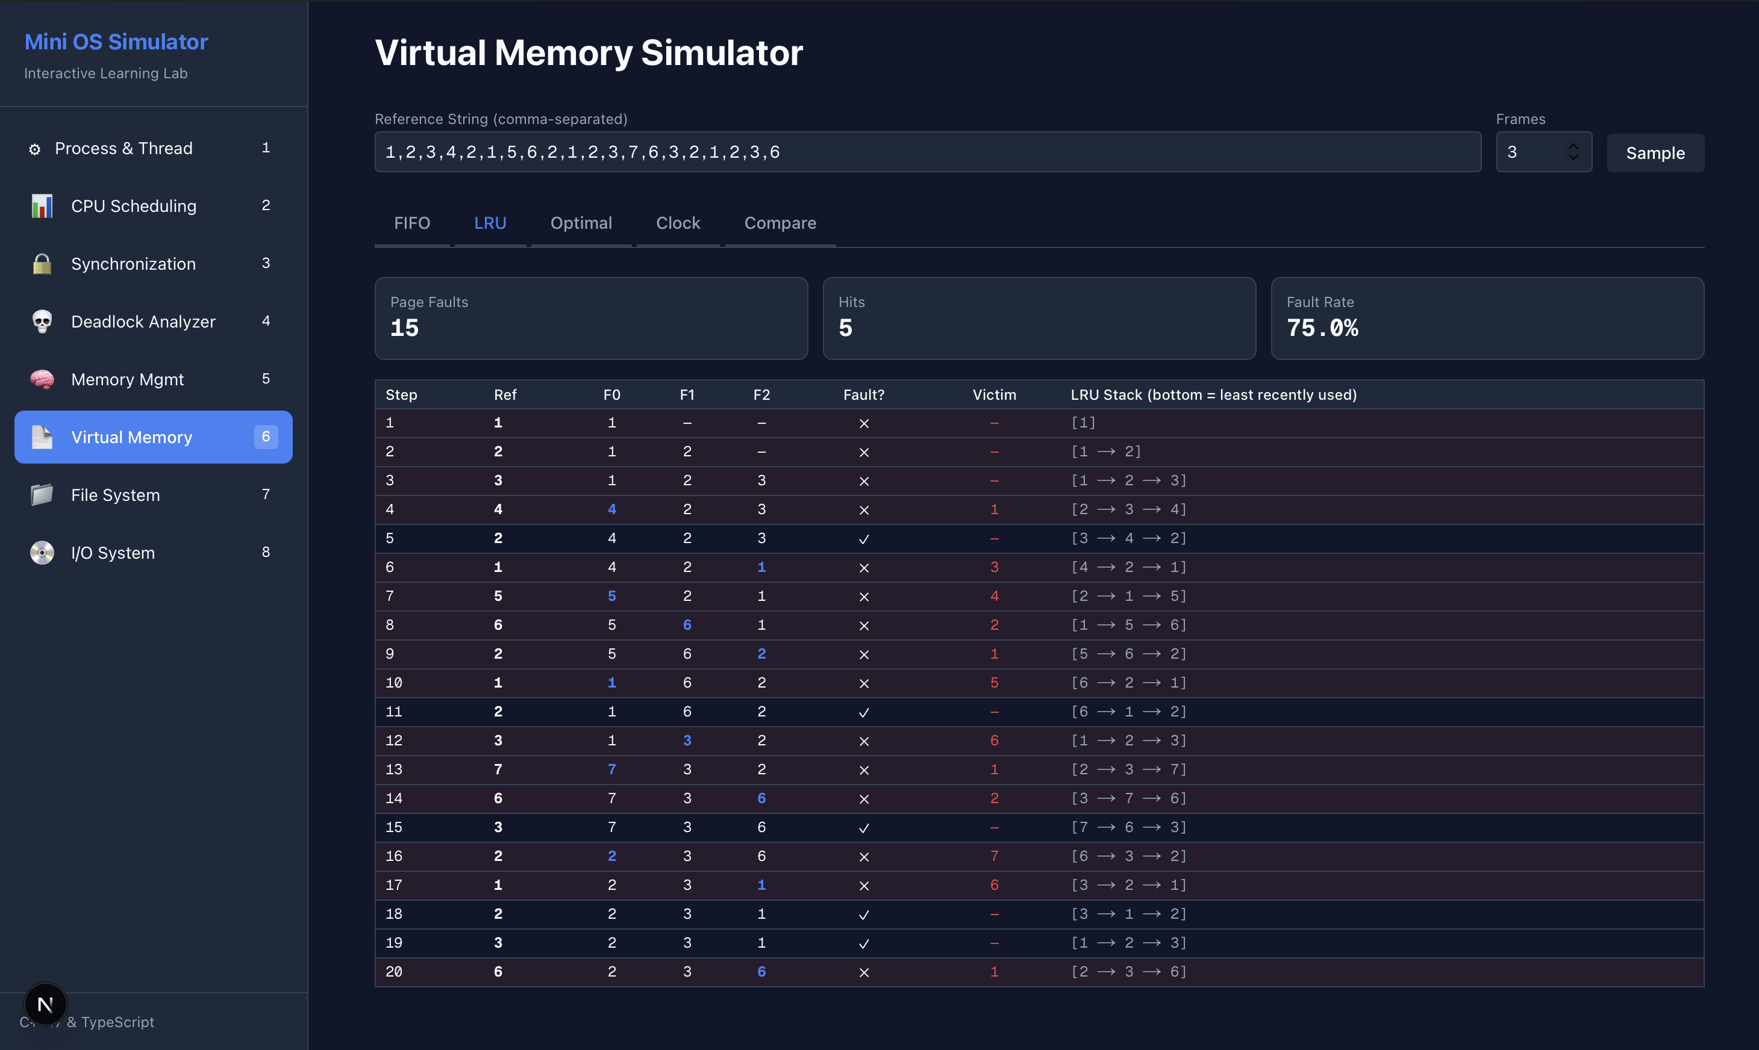Select the I/O System disc icon
This screenshot has height=1050, width=1759.
click(x=42, y=553)
